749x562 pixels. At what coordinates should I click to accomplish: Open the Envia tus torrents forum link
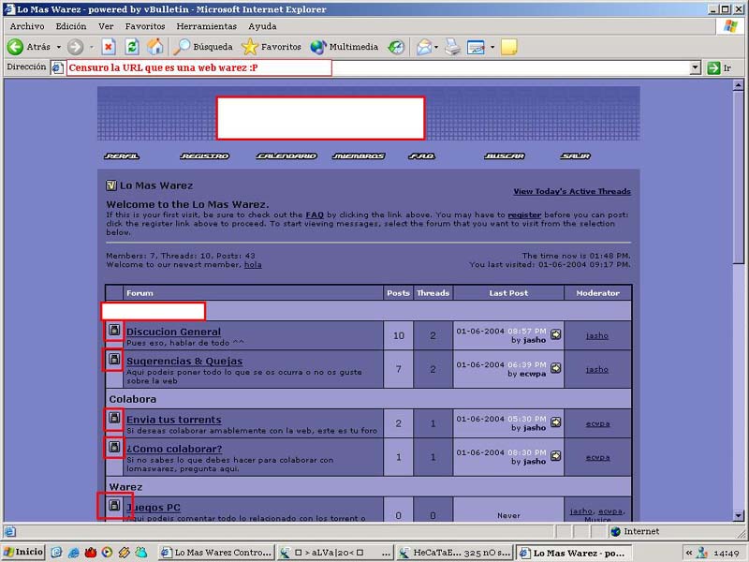[174, 420]
